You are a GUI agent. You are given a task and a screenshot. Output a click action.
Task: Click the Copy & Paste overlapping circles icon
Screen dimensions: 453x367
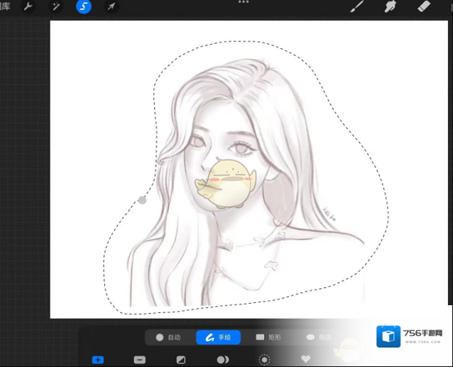click(222, 360)
